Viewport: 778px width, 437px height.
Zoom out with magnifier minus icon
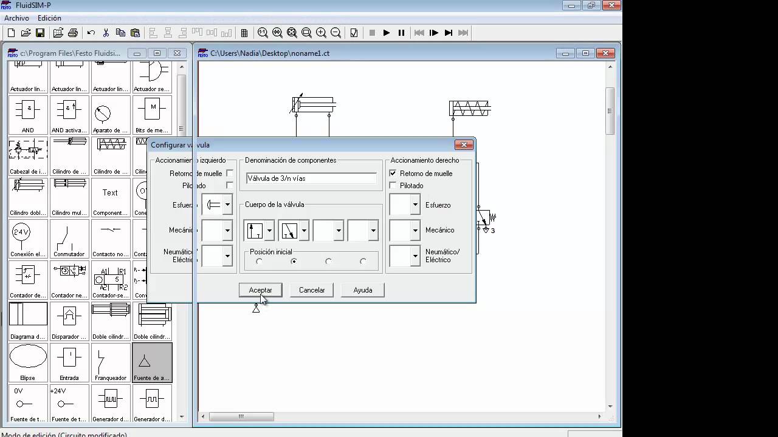[336, 33]
